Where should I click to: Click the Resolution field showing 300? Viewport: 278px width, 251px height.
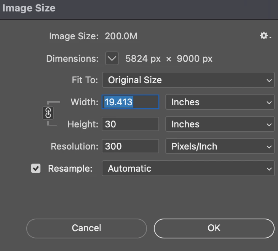point(130,146)
